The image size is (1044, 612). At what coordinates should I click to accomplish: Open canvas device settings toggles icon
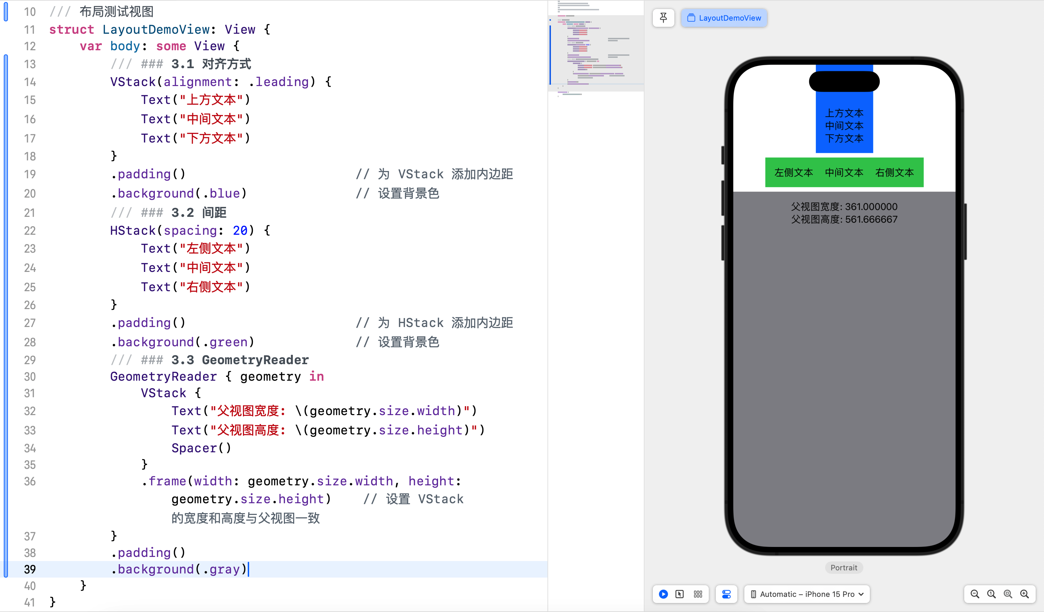click(x=726, y=594)
